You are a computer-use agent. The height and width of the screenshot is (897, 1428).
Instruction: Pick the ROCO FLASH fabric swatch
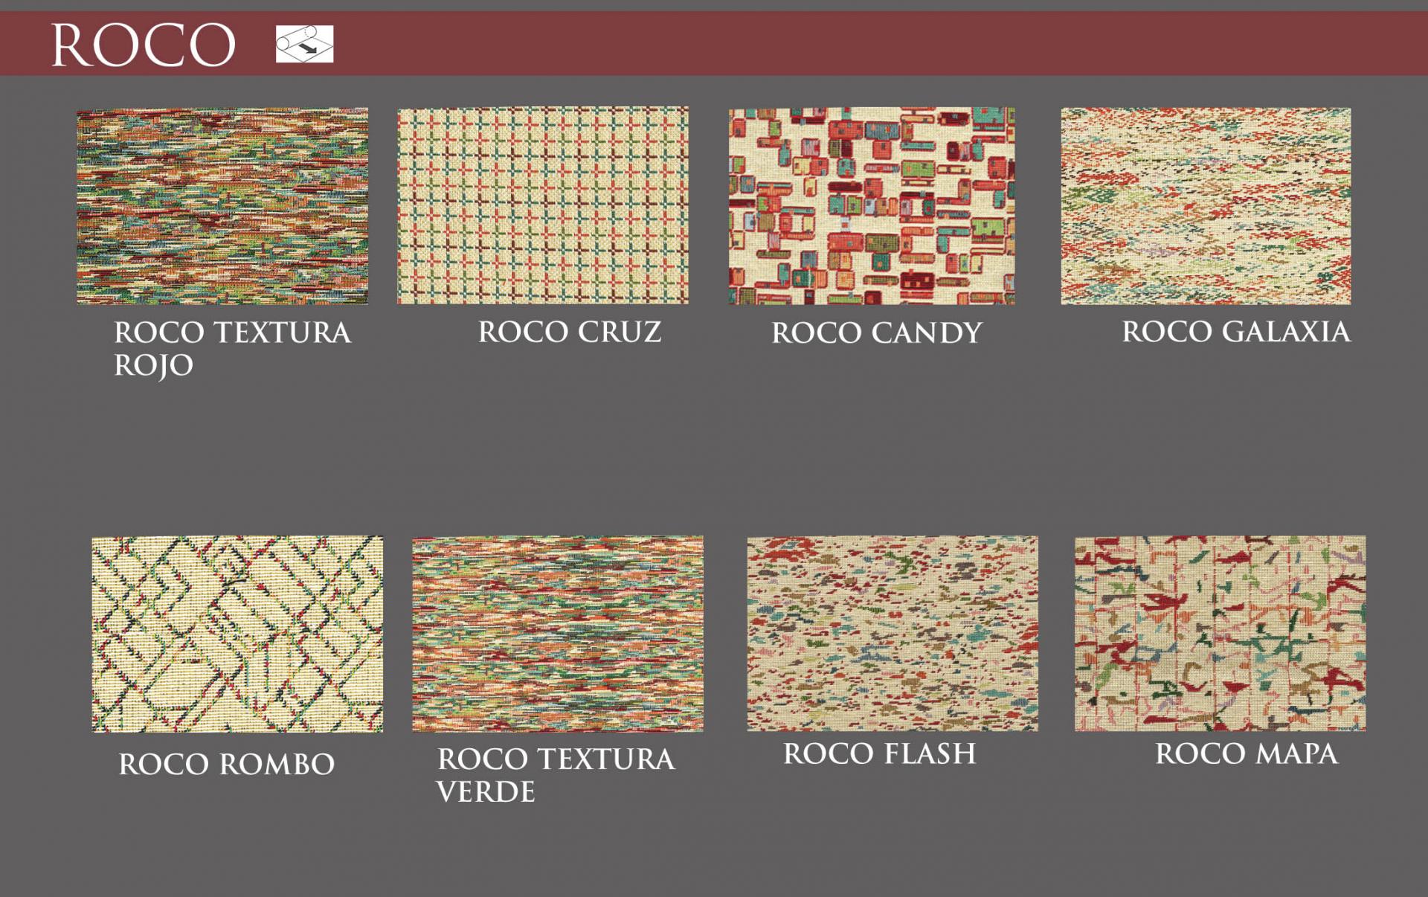[x=892, y=633]
